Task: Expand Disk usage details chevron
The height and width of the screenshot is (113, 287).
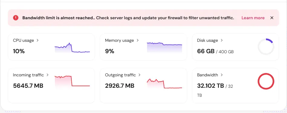Action: click(x=222, y=40)
